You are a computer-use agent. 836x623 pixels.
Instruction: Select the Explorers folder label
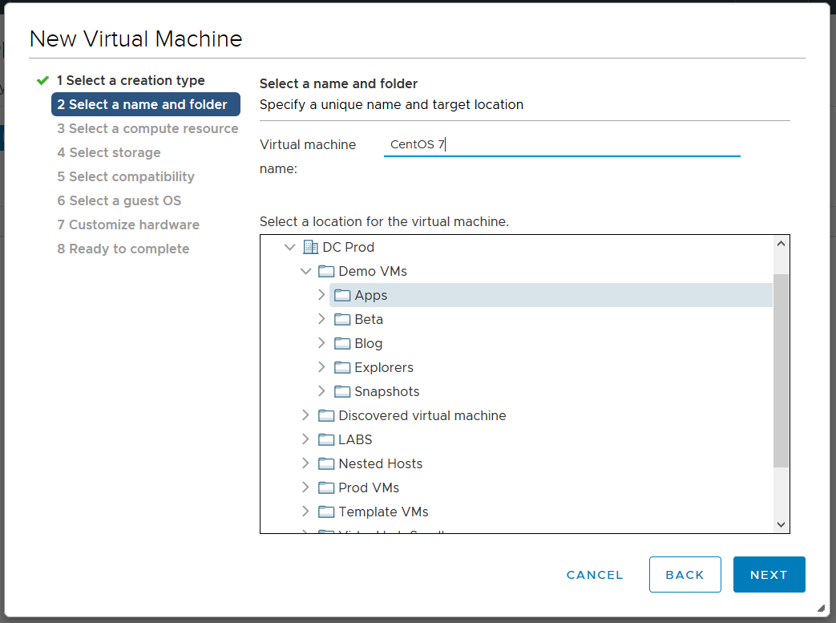[384, 367]
